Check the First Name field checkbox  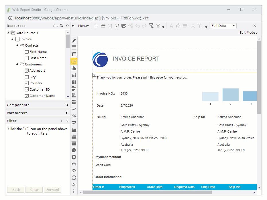tap(26, 51)
